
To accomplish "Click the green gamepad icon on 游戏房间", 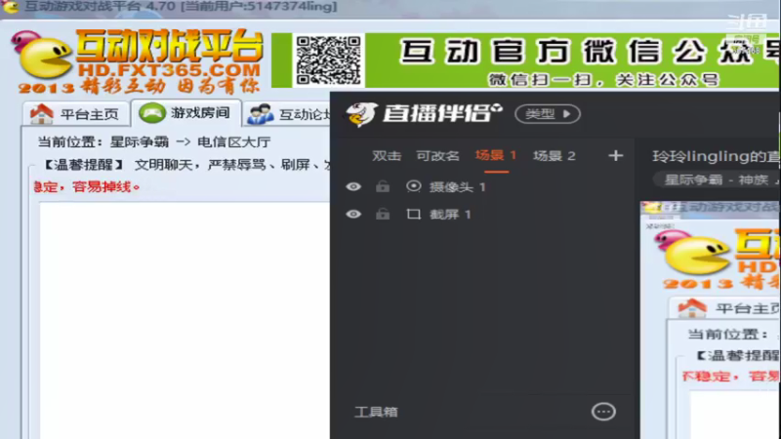I will point(152,112).
